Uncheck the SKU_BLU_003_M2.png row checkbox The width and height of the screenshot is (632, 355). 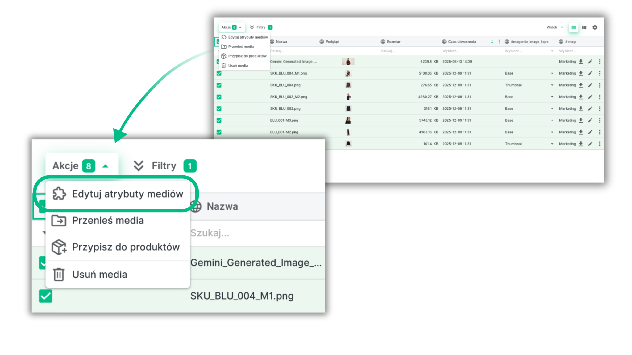[219, 97]
